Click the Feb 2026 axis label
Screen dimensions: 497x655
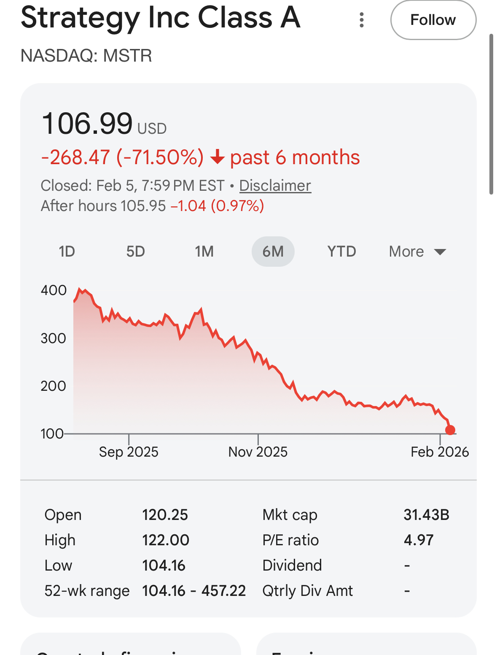click(x=439, y=452)
